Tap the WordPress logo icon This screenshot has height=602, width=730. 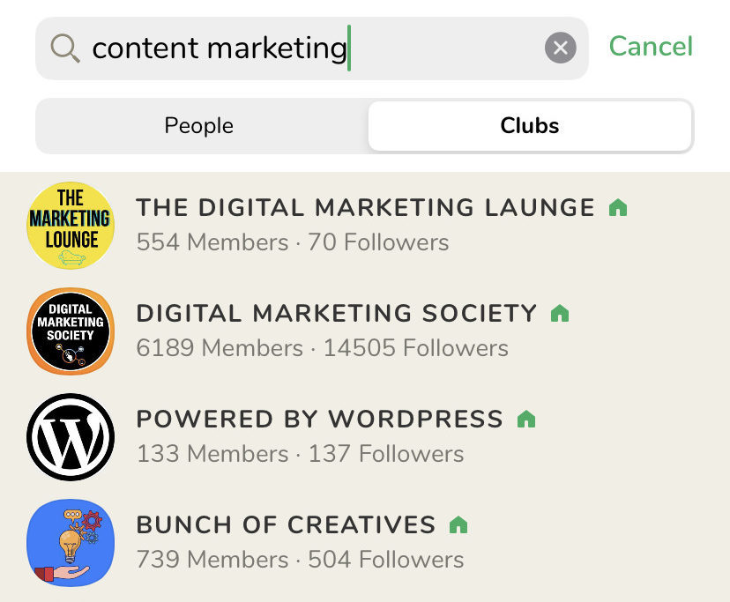tap(71, 437)
